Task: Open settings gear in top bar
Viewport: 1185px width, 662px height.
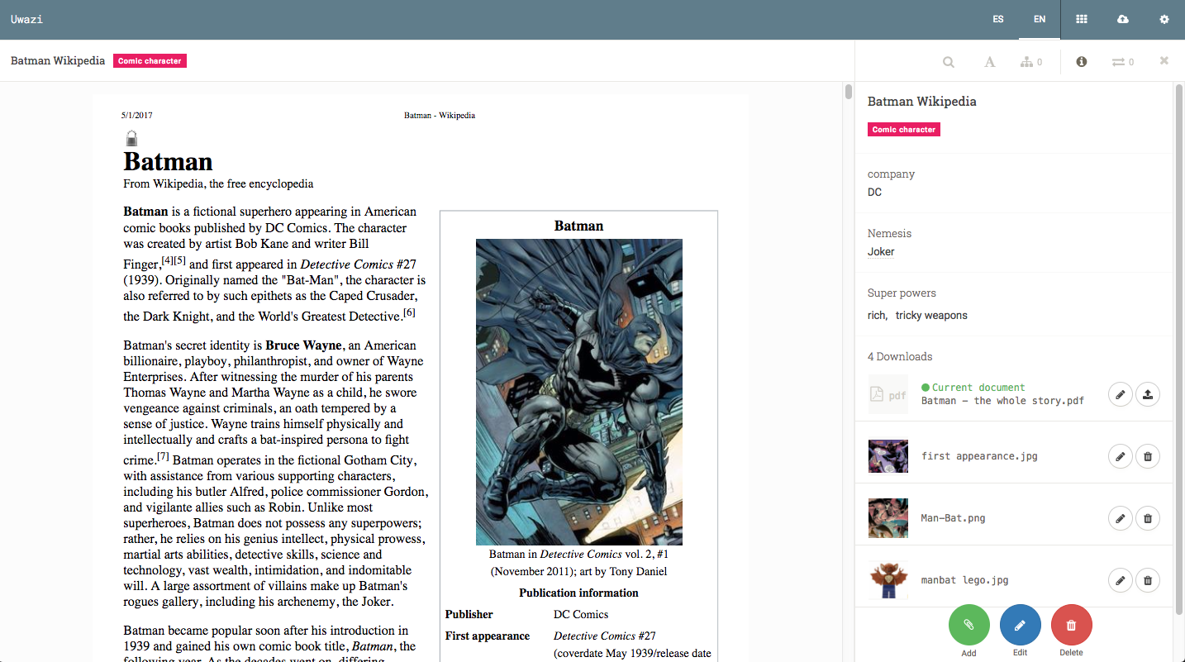Action: click(x=1164, y=19)
